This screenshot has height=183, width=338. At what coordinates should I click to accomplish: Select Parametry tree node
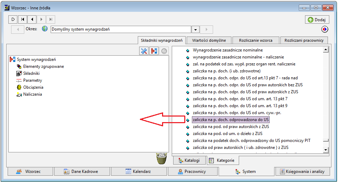pos(33,80)
